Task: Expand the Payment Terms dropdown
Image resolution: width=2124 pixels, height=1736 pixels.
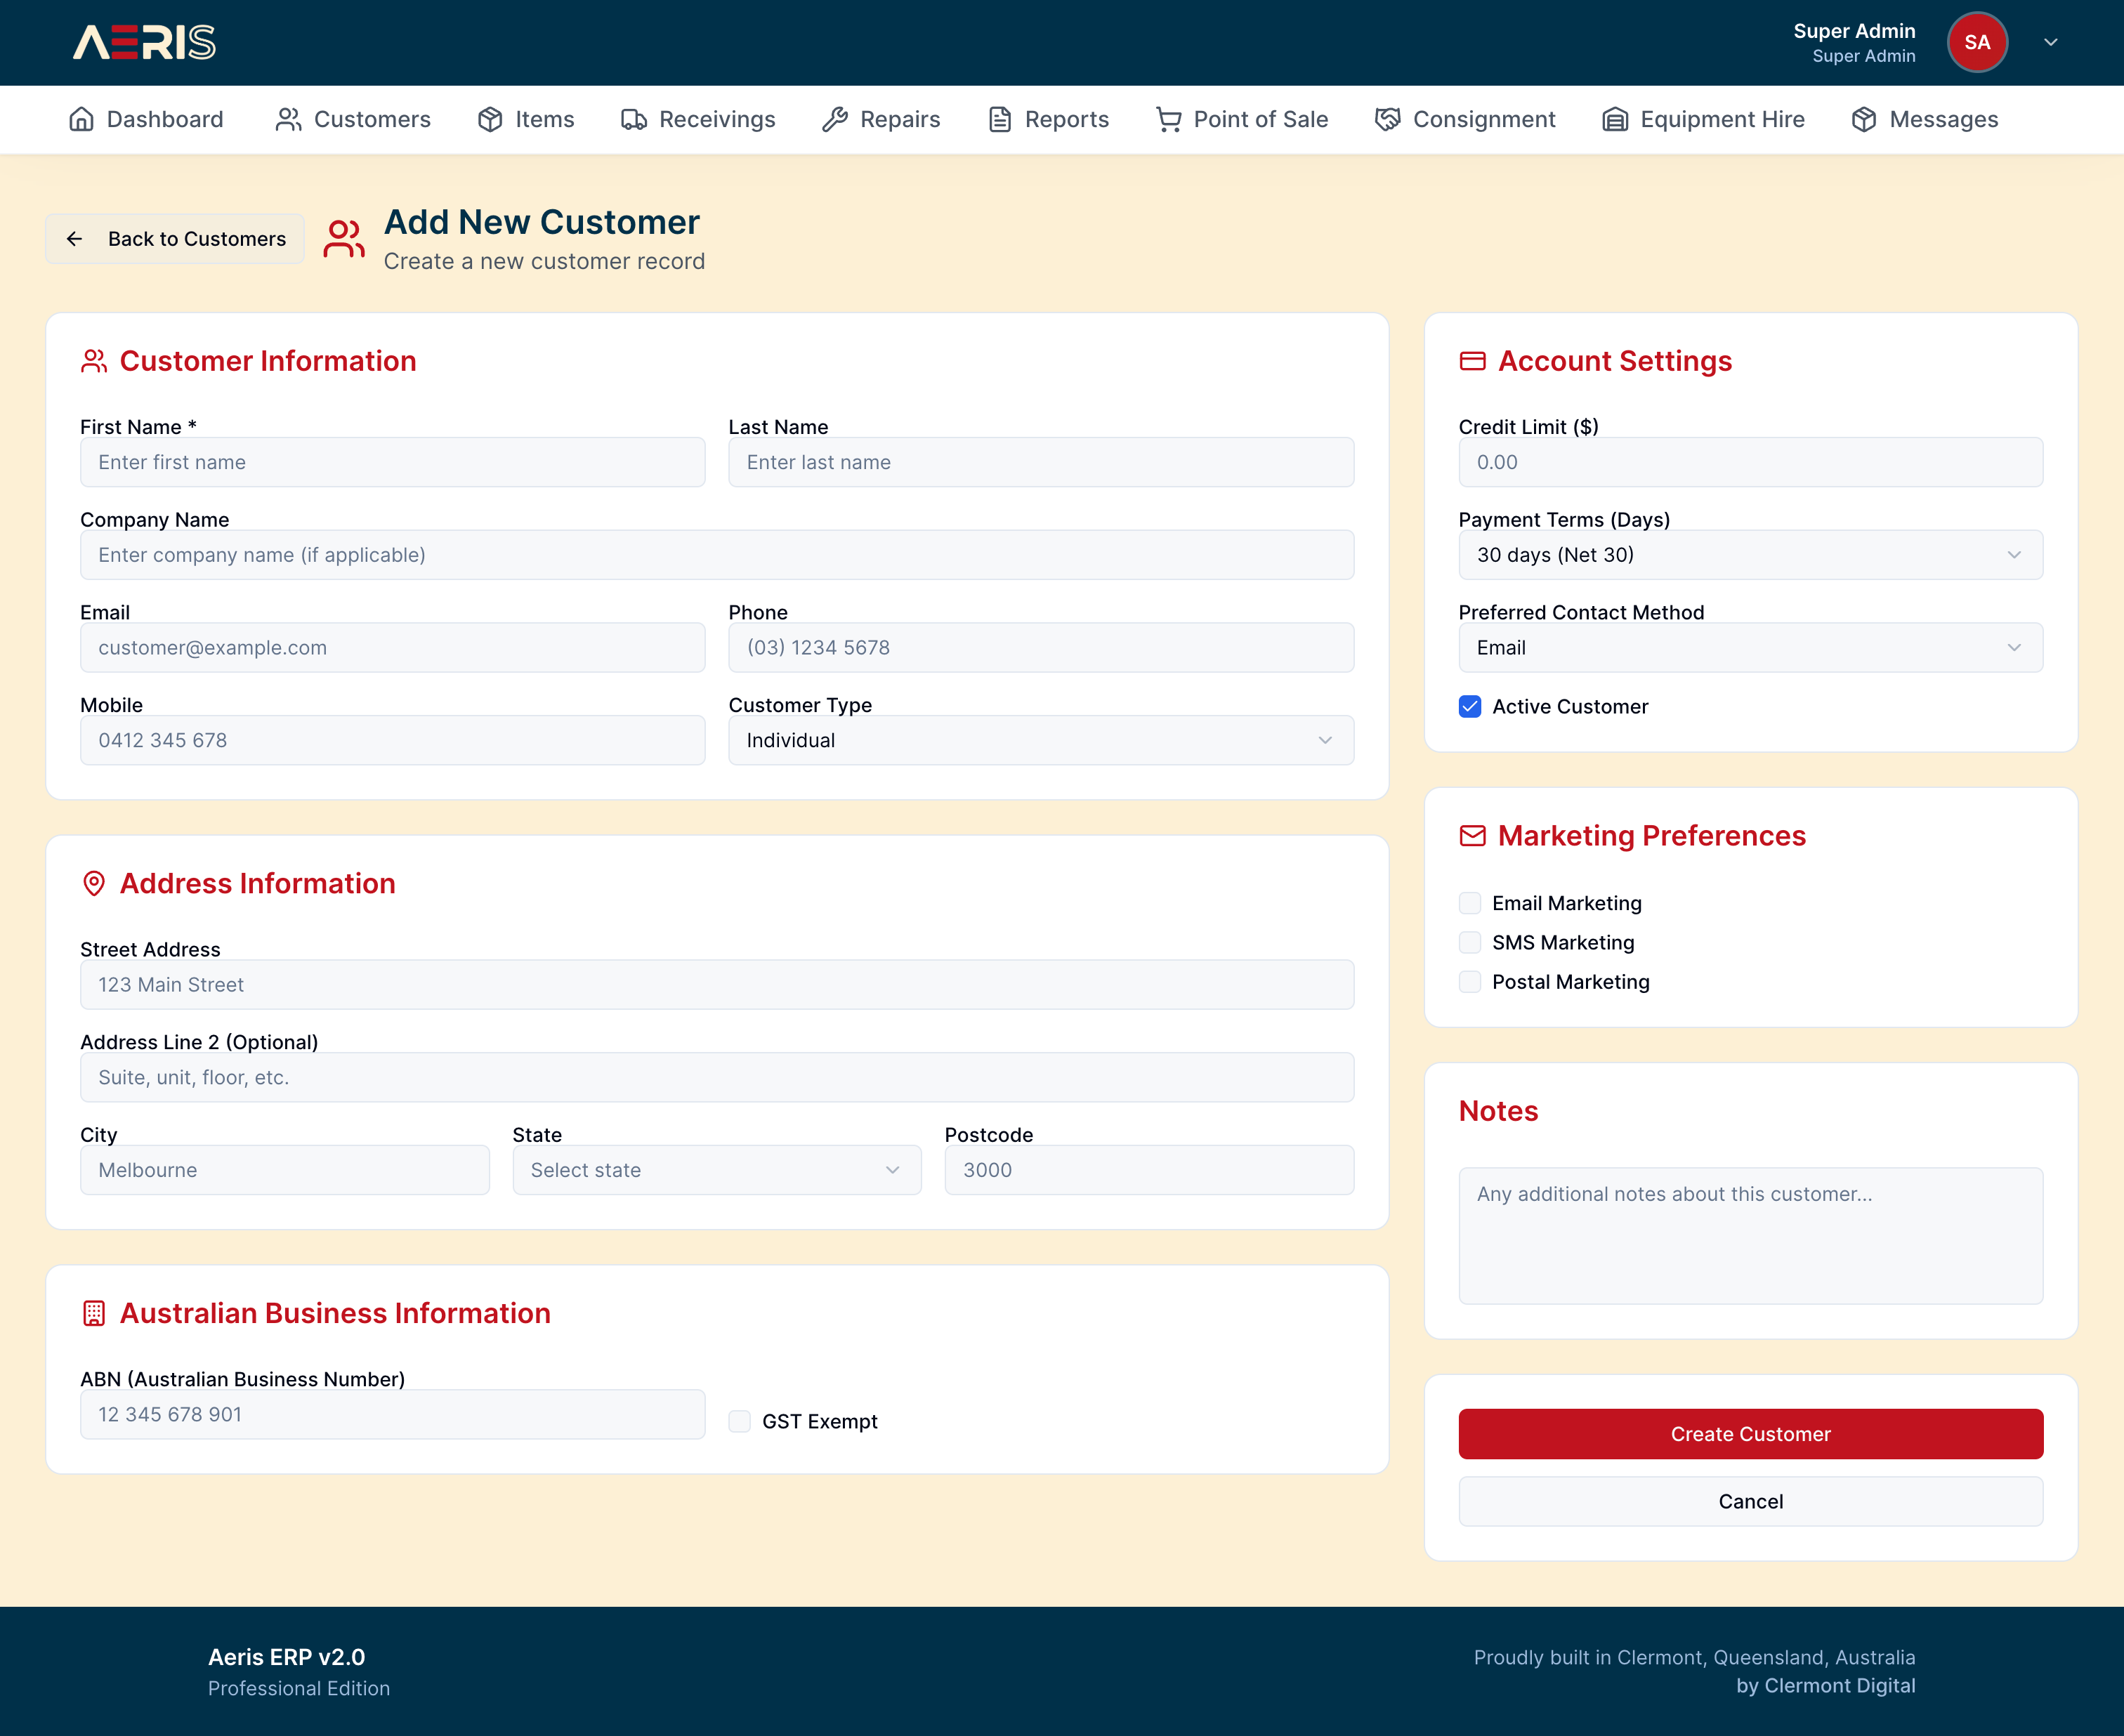Action: tap(1750, 555)
